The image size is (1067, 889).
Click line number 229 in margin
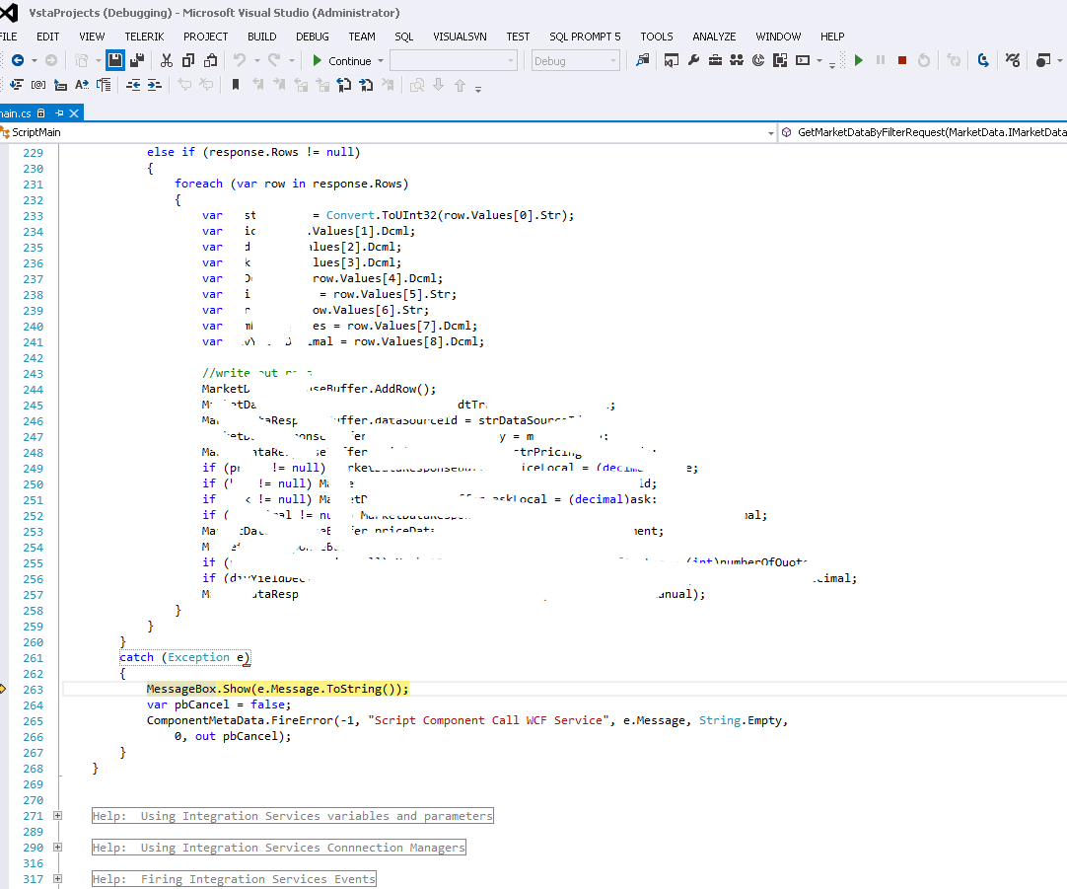pyautogui.click(x=33, y=153)
